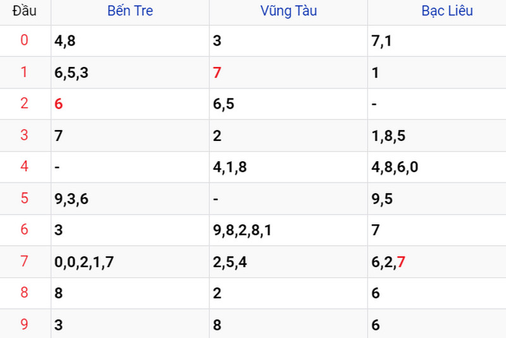
Task: Open the Bạc Liêu column header link
Action: (x=447, y=11)
